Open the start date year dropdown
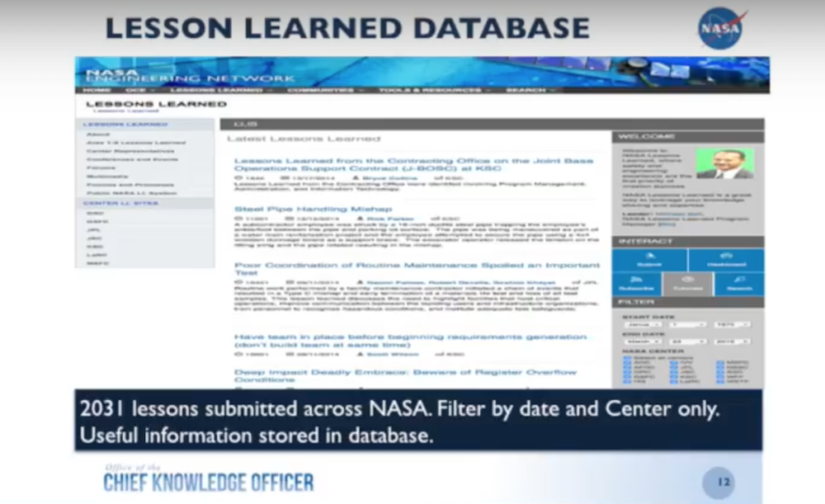The width and height of the screenshot is (825, 504). 733,325
